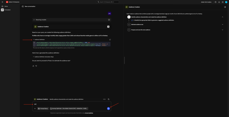Viewport: 229px width, 117px height.
Task: Click the plus add attachment button
Action: 35,108
